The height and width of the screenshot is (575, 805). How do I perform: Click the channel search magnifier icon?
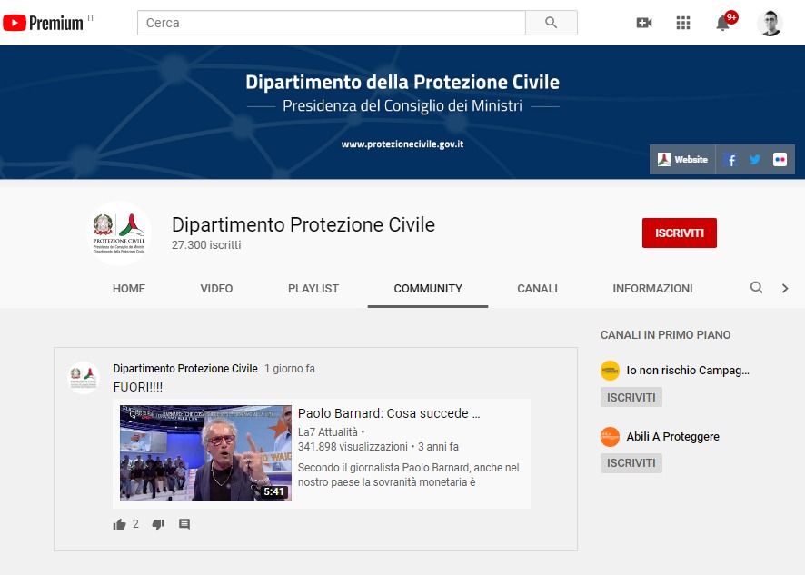click(756, 287)
